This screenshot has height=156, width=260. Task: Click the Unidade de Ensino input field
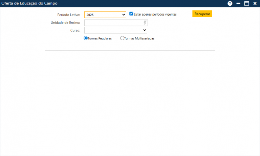click(113, 23)
